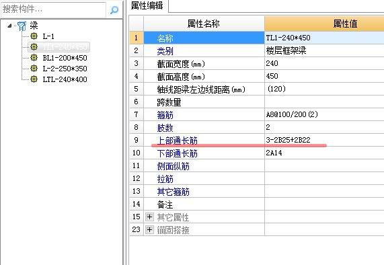The height and width of the screenshot is (265, 384).
Task: Expand the 锚固搭接 group plus box
Action: tap(149, 230)
